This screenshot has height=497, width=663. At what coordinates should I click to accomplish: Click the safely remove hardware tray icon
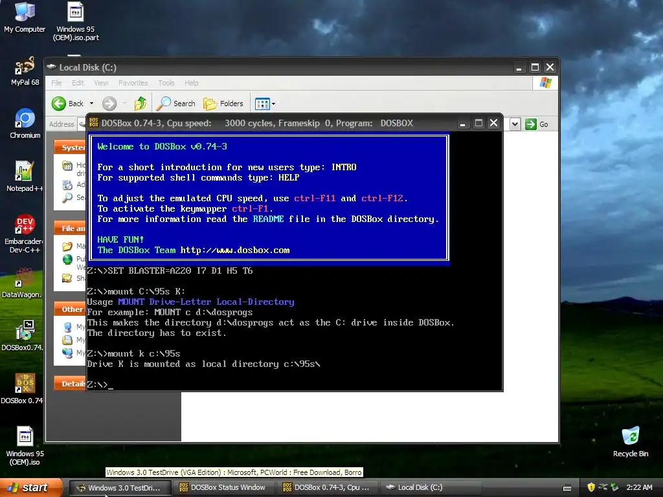coord(615,487)
